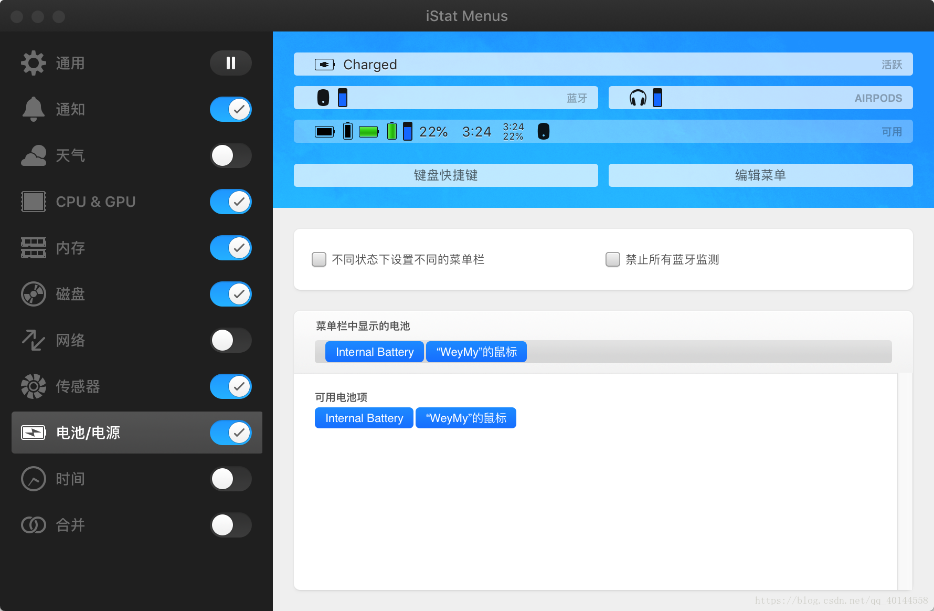Click the cloud icon beside 天气
Image resolution: width=934 pixels, height=611 pixels.
point(34,155)
